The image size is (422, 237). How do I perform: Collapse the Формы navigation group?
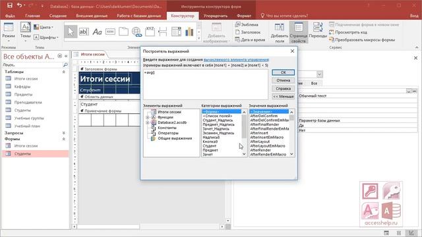64,139
